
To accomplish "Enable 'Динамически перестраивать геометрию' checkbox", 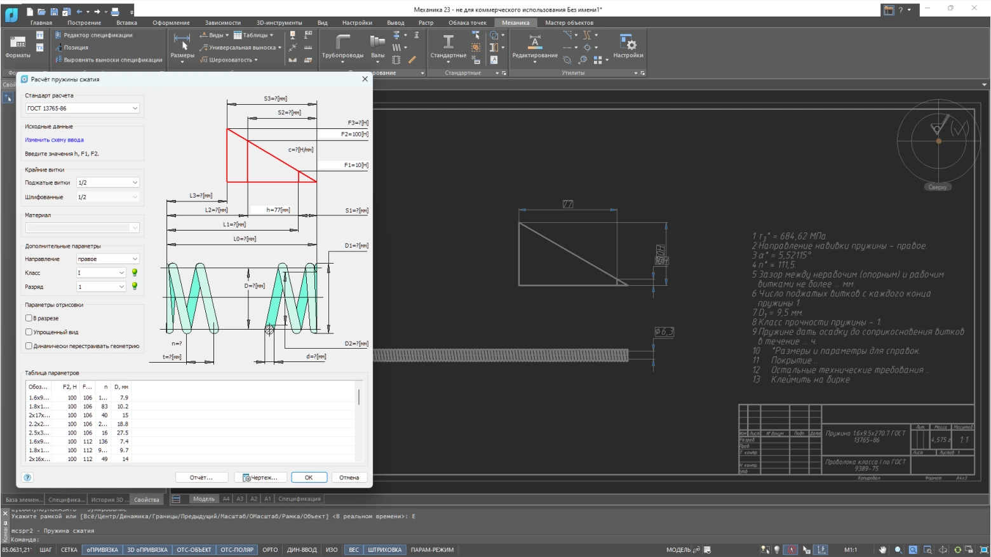I will coord(29,346).
